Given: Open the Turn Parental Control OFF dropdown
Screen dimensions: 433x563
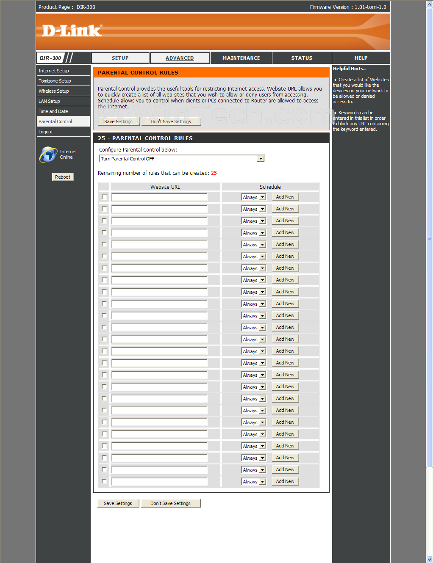Looking at the screenshot, I should pyautogui.click(x=182, y=159).
